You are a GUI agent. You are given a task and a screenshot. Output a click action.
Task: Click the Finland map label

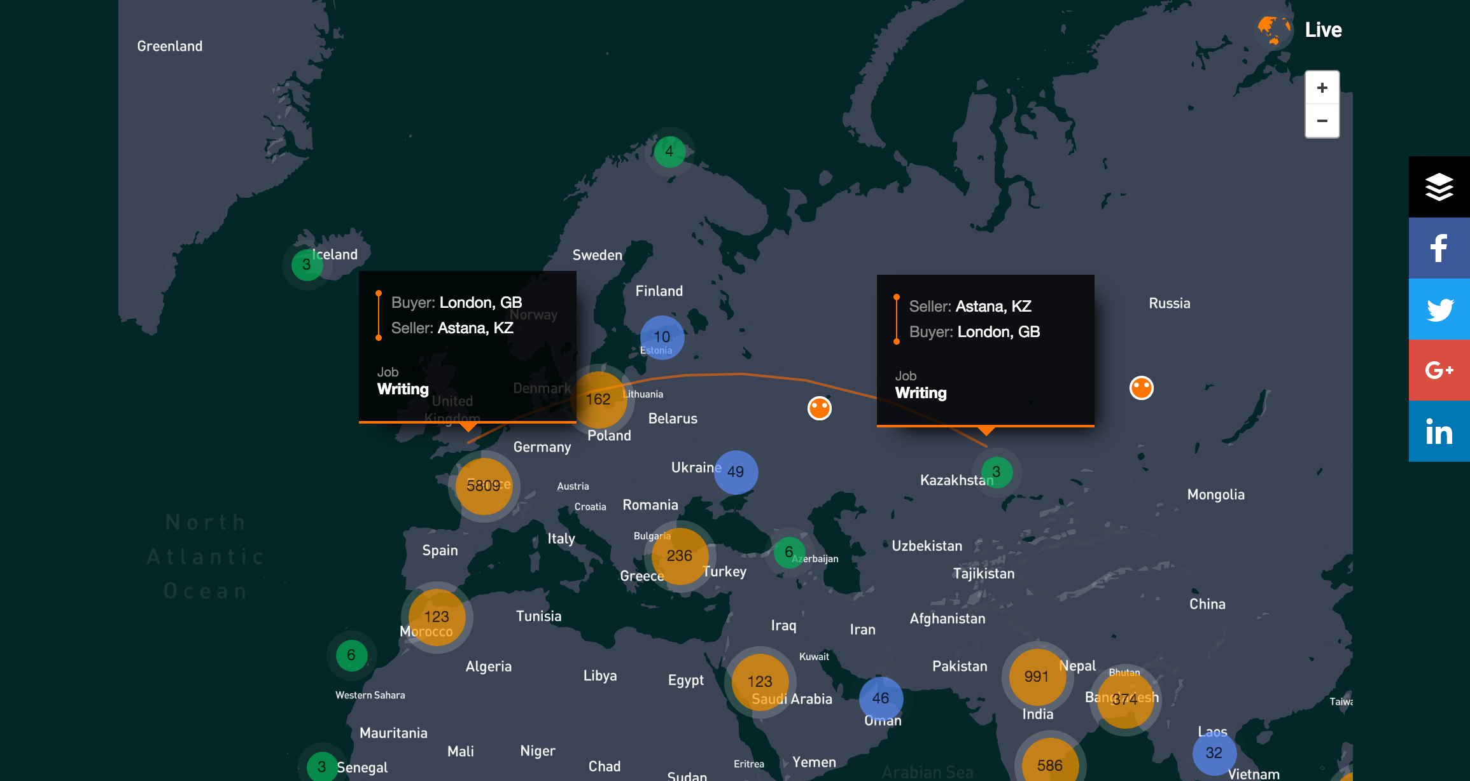click(x=659, y=291)
